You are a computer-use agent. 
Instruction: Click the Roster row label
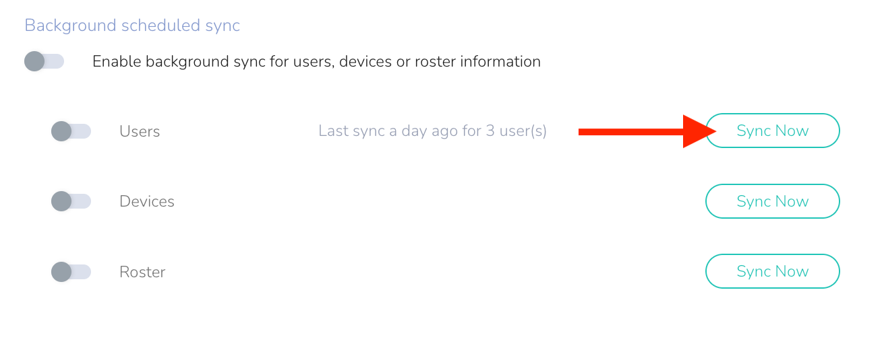pyautogui.click(x=142, y=272)
